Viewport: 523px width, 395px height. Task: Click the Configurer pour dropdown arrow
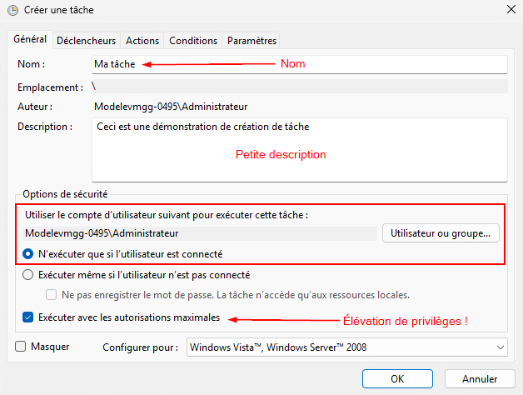click(x=500, y=347)
